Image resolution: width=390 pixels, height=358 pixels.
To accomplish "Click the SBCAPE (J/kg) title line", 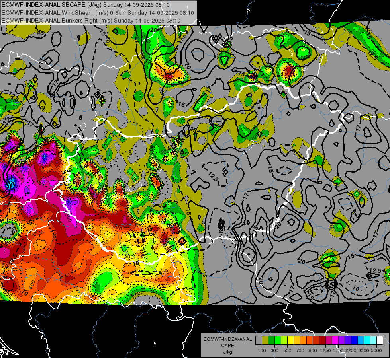I will (86, 5).
